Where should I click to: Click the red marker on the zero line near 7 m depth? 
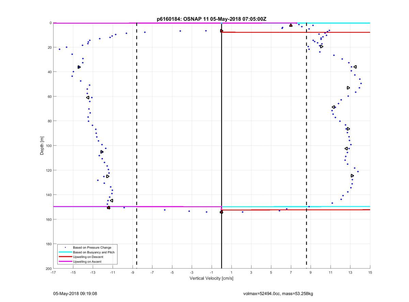pyautogui.click(x=222, y=31)
